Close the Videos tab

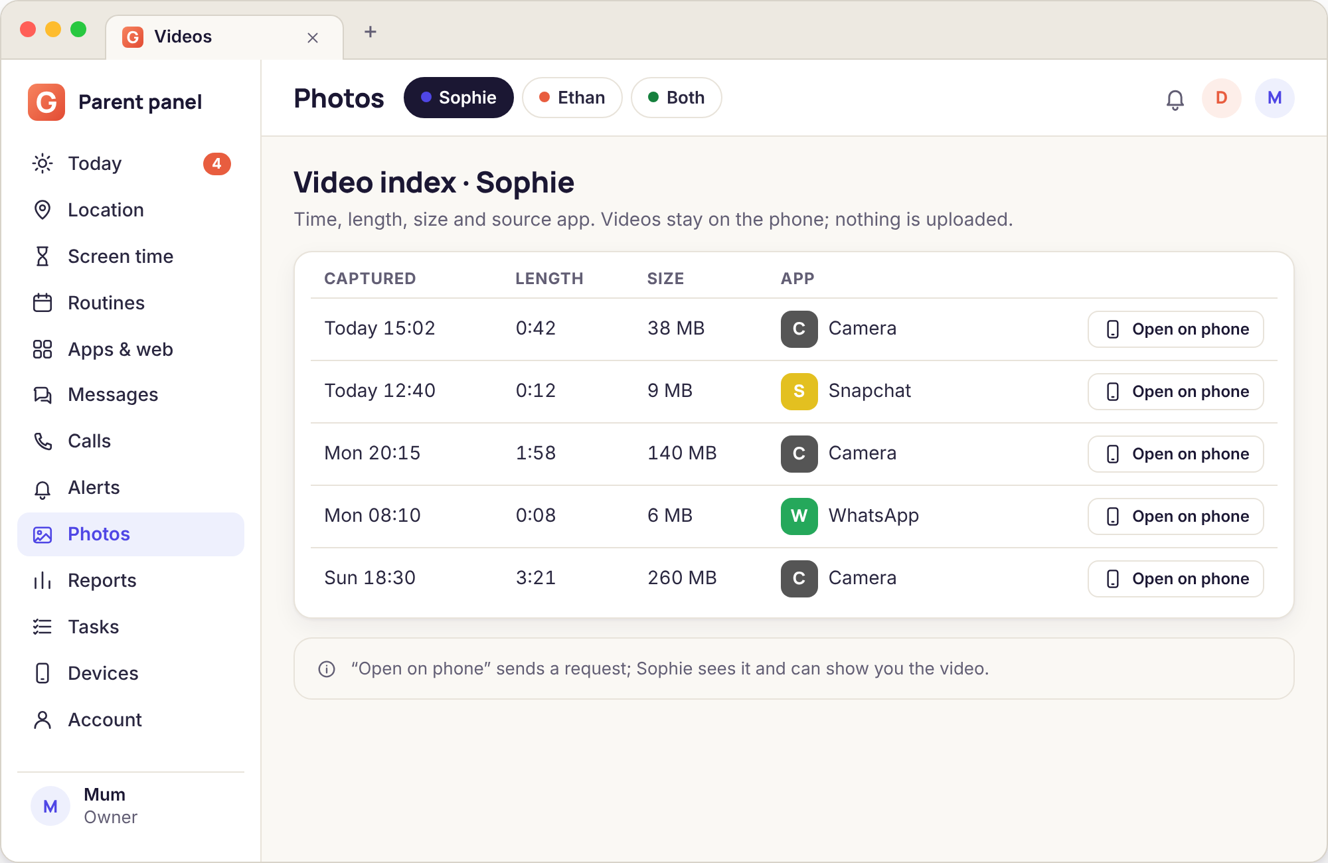(313, 38)
